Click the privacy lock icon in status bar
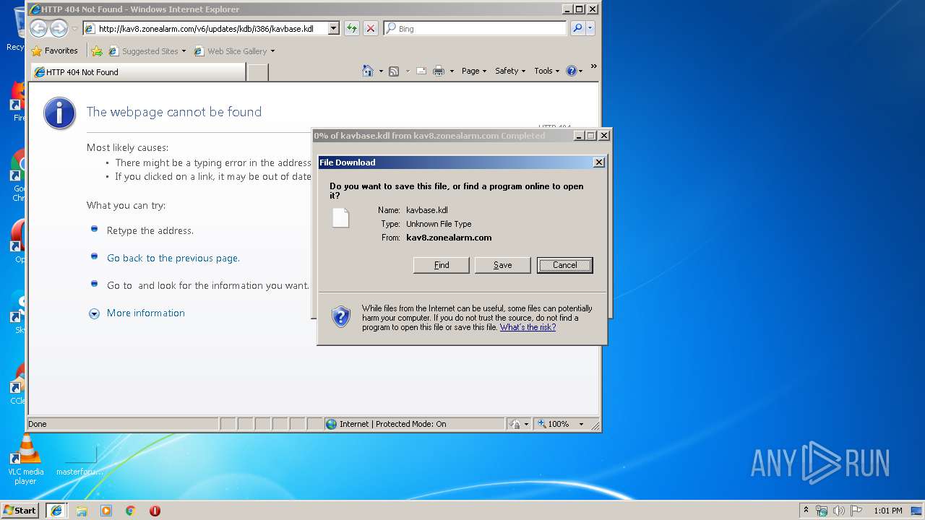 click(515, 424)
